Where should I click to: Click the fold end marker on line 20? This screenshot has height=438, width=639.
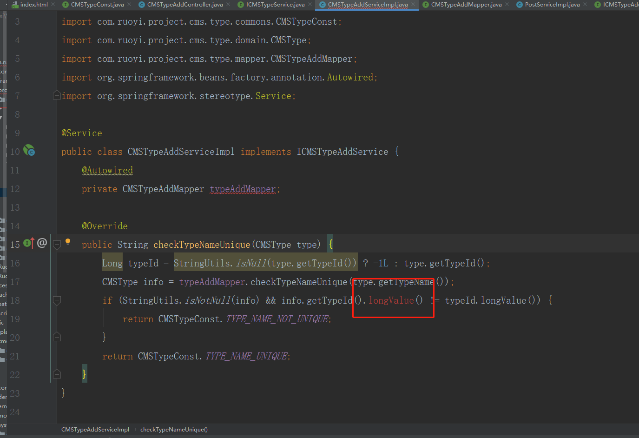57,337
